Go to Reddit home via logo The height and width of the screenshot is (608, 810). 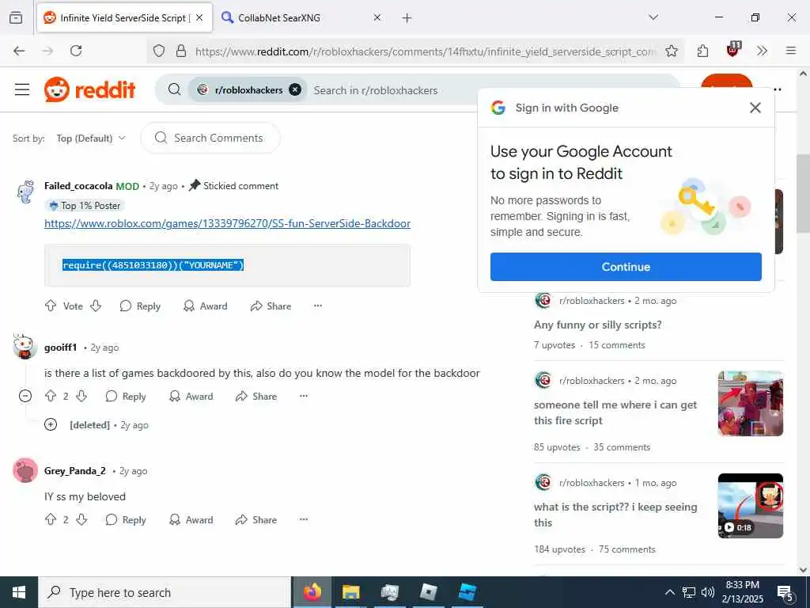[90, 89]
